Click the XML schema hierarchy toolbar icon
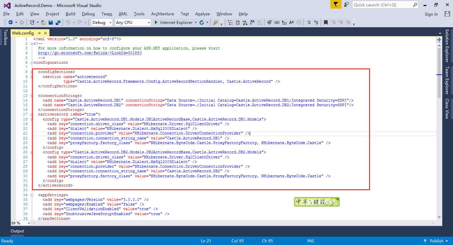 (245, 23)
